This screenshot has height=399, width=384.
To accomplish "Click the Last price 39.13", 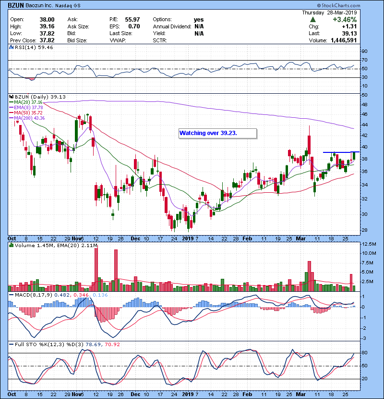I will point(349,33).
